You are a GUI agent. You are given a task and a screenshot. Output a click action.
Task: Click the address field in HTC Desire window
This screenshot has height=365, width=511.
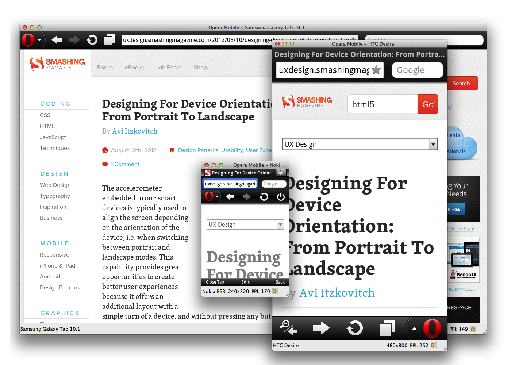click(329, 70)
